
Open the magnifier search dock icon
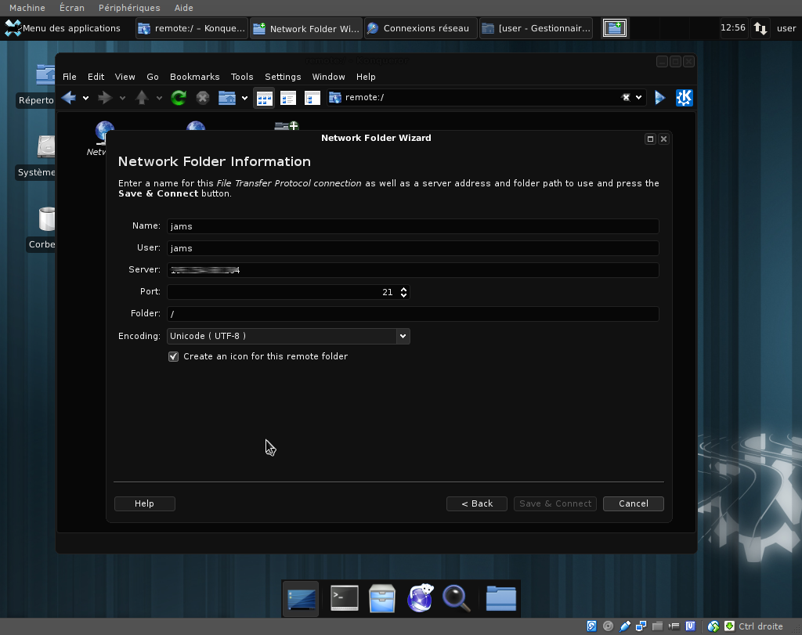tap(456, 598)
